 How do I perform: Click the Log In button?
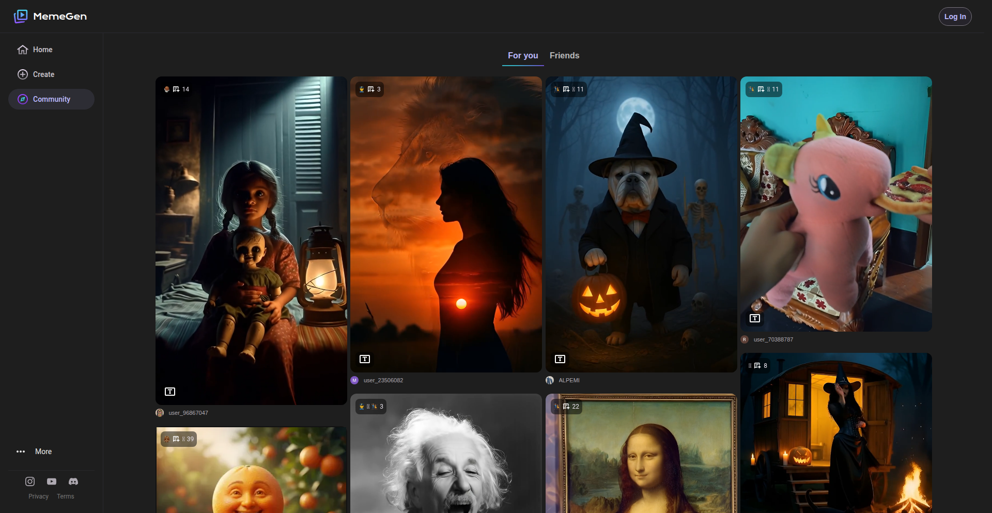click(x=955, y=17)
